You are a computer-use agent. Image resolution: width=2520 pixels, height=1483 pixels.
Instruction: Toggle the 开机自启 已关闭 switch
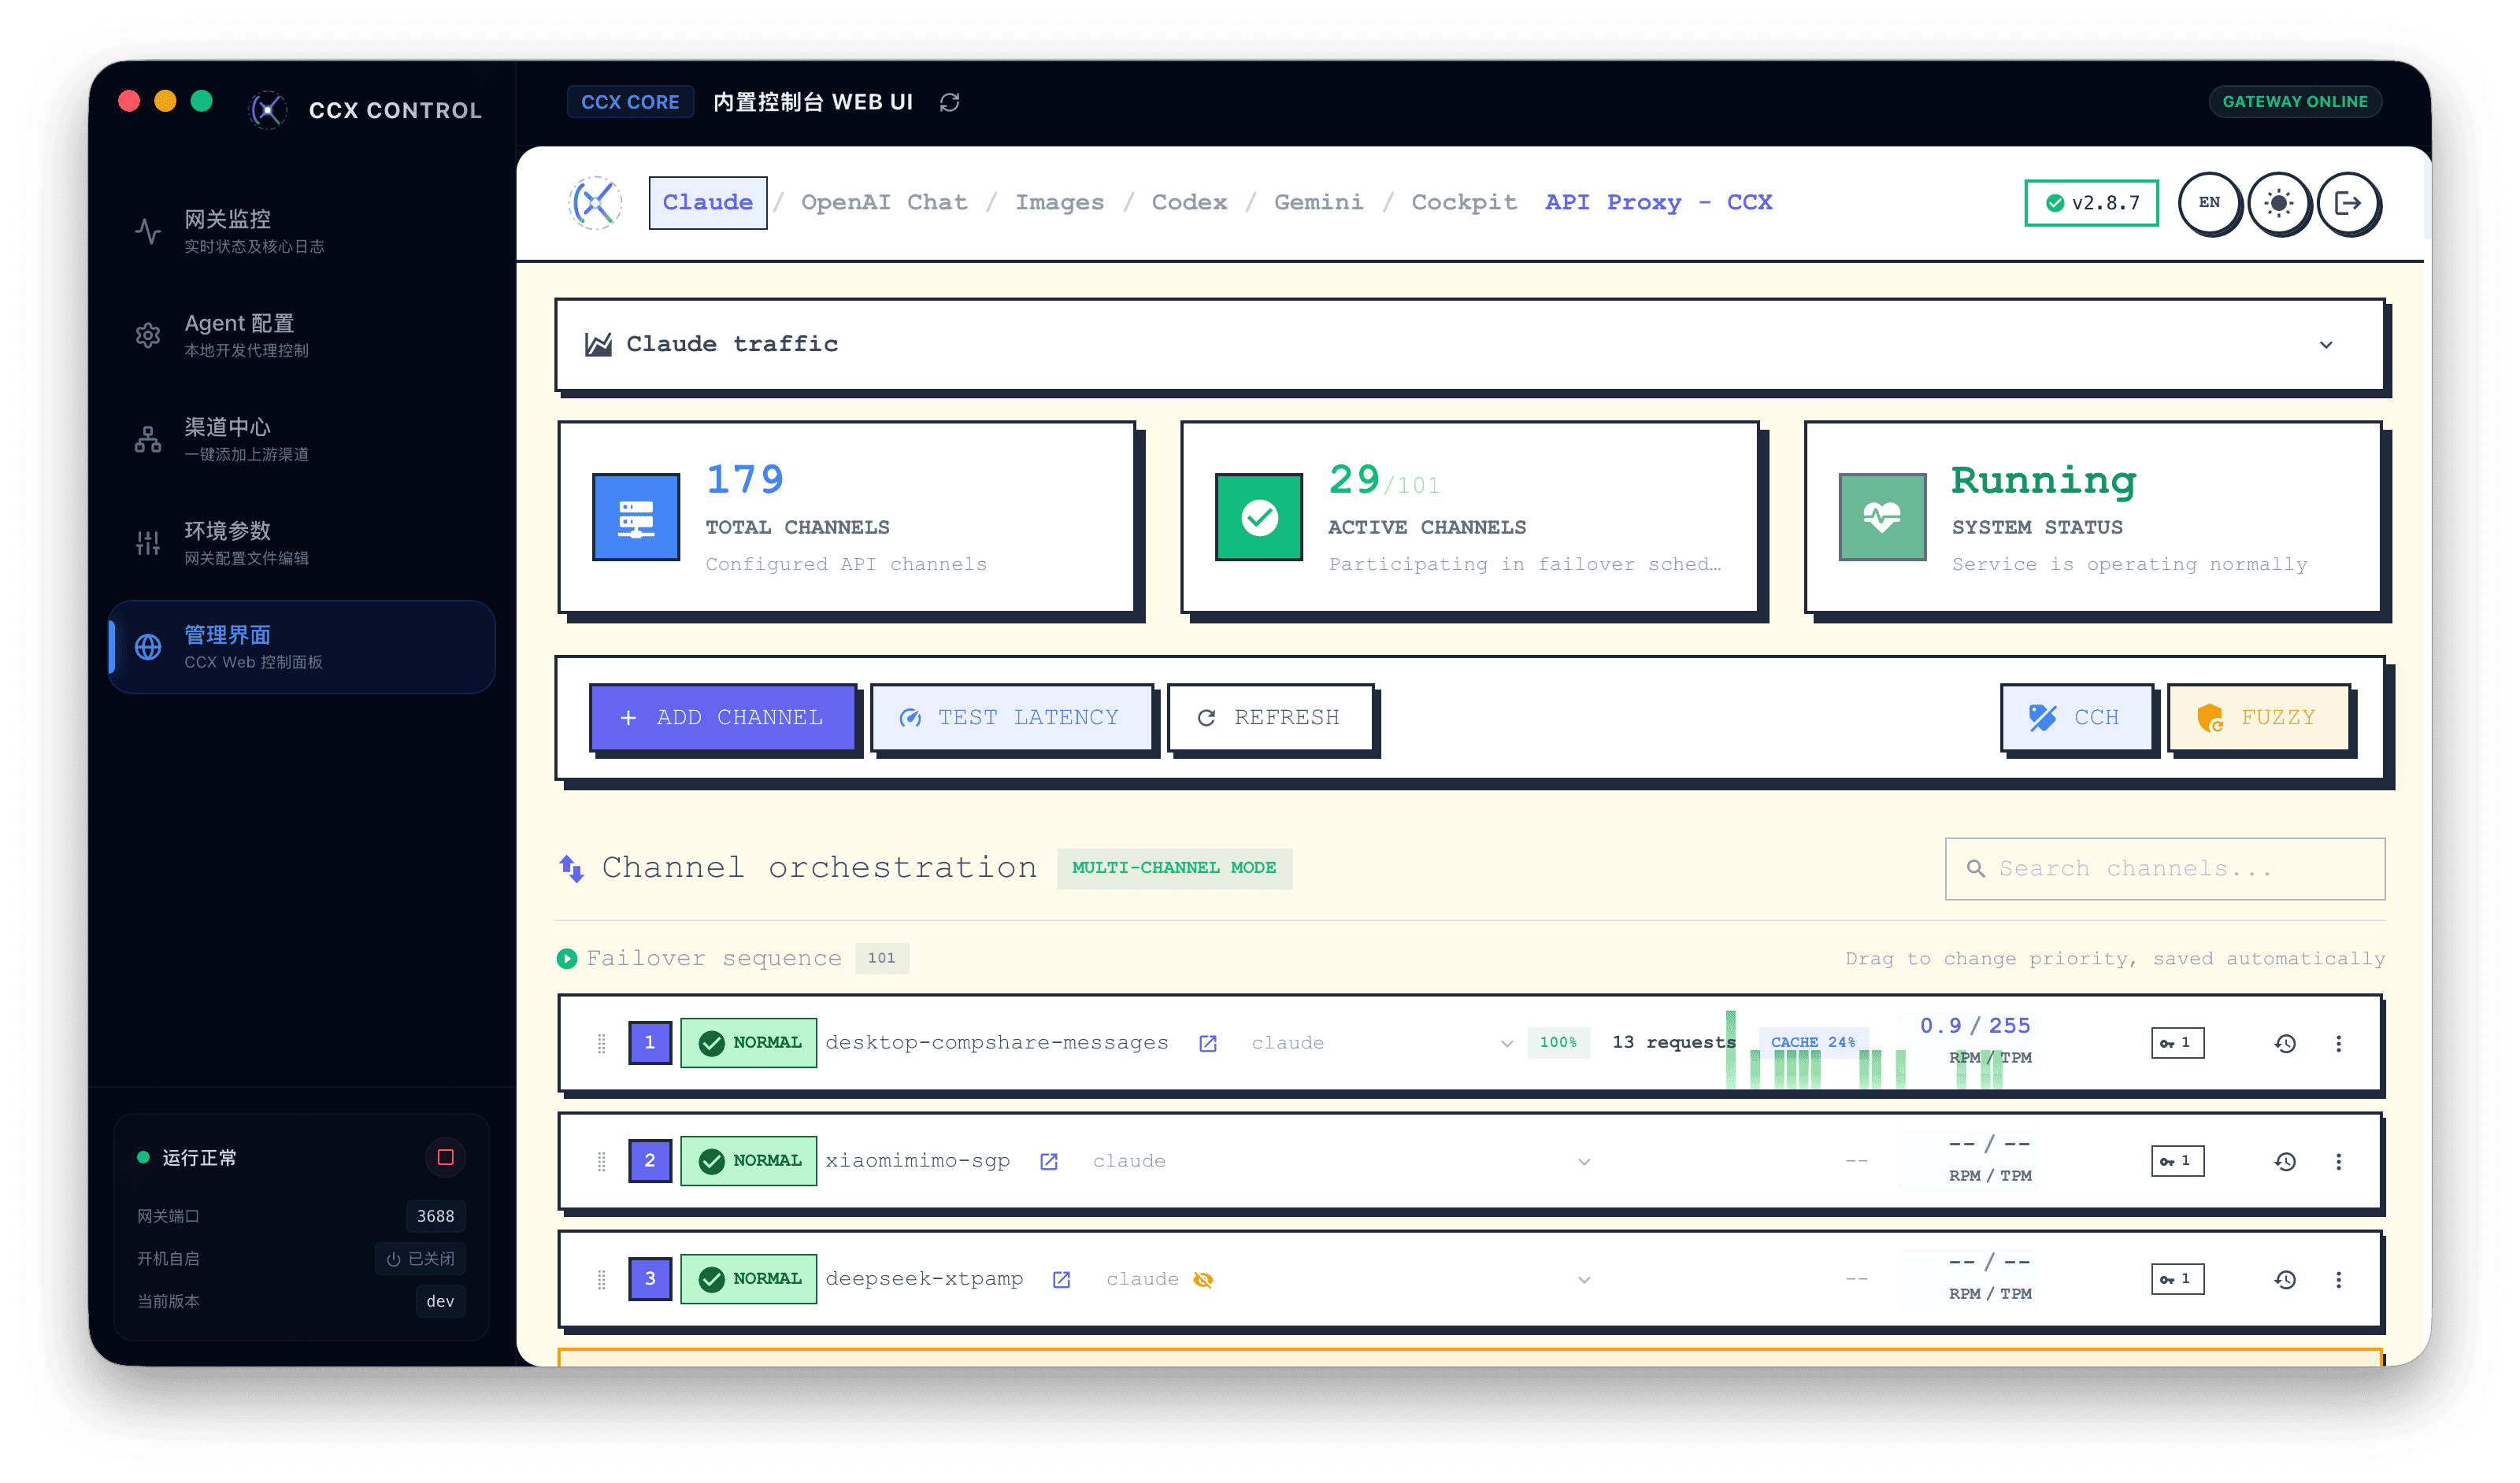pyautogui.click(x=421, y=1258)
